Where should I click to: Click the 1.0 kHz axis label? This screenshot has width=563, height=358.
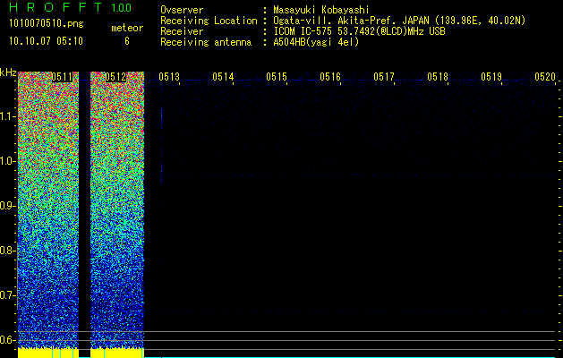7,161
